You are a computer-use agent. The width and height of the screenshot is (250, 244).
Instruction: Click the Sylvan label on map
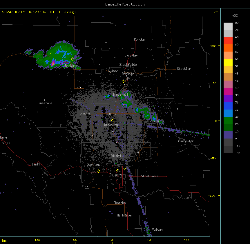tap(113, 71)
